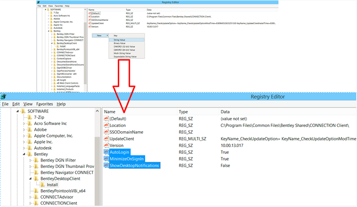Click the Version value icon in lower window
The image size is (357, 207).
click(x=106, y=145)
